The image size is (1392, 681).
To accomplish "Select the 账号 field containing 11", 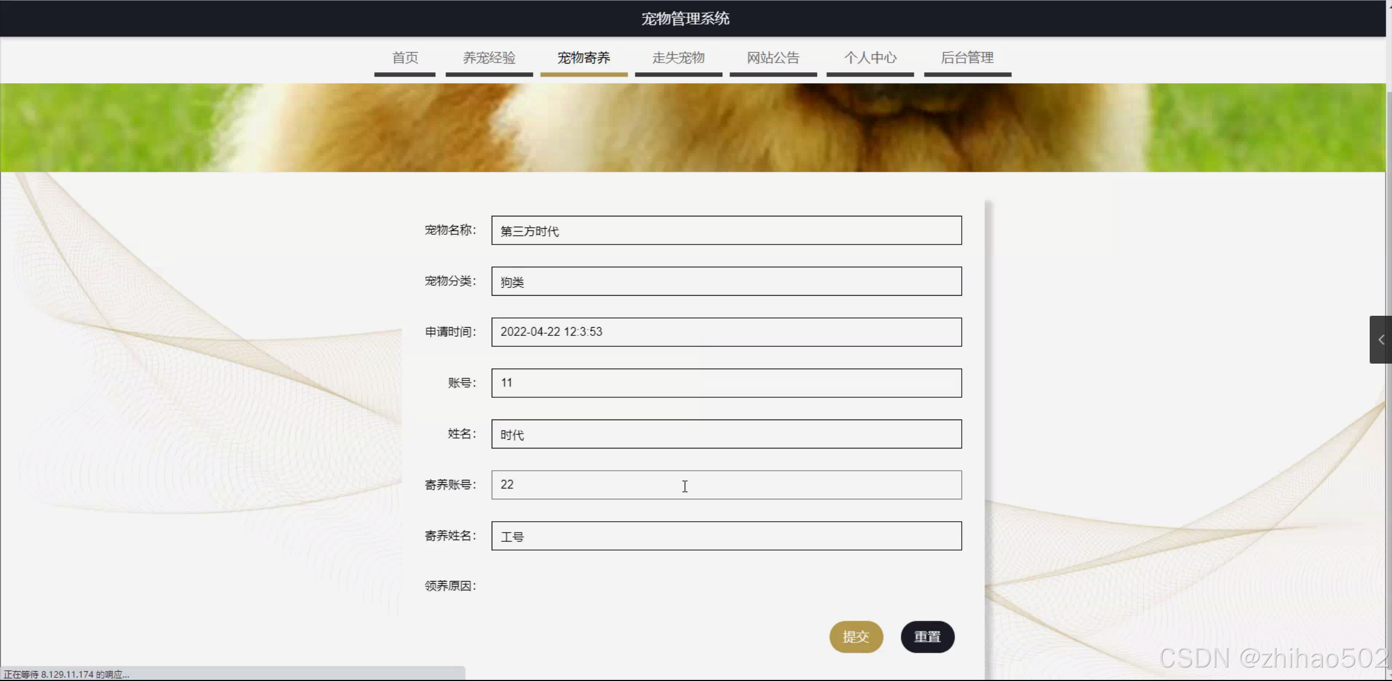I will (x=726, y=383).
